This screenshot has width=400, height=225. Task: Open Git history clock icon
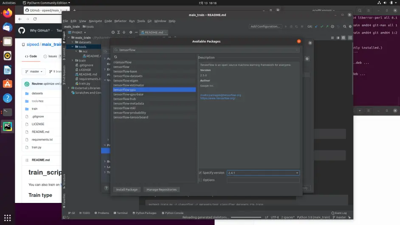[x=332, y=26]
